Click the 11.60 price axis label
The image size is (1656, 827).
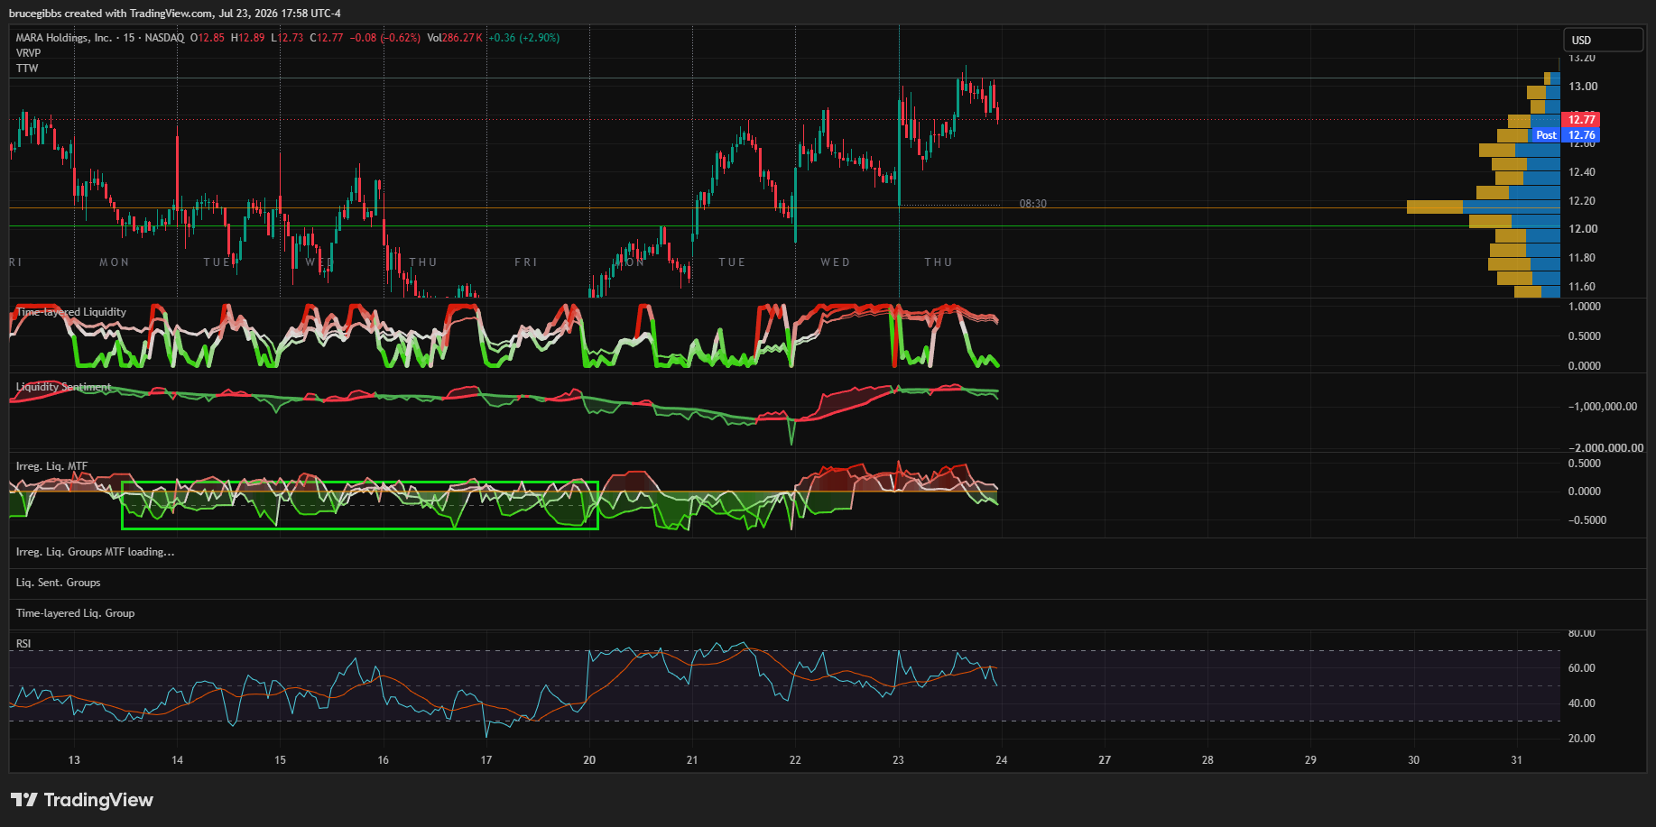tap(1583, 287)
